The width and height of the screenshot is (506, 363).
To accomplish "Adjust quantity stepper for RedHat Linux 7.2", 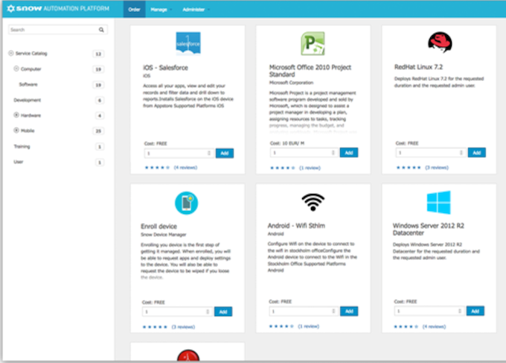I will [x=461, y=153].
